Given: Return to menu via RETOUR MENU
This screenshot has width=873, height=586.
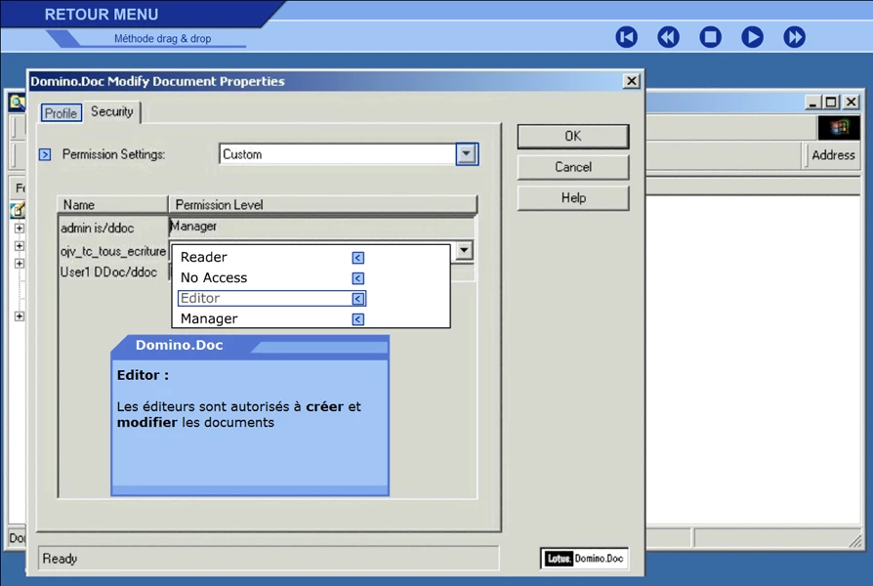Looking at the screenshot, I should coord(102,15).
